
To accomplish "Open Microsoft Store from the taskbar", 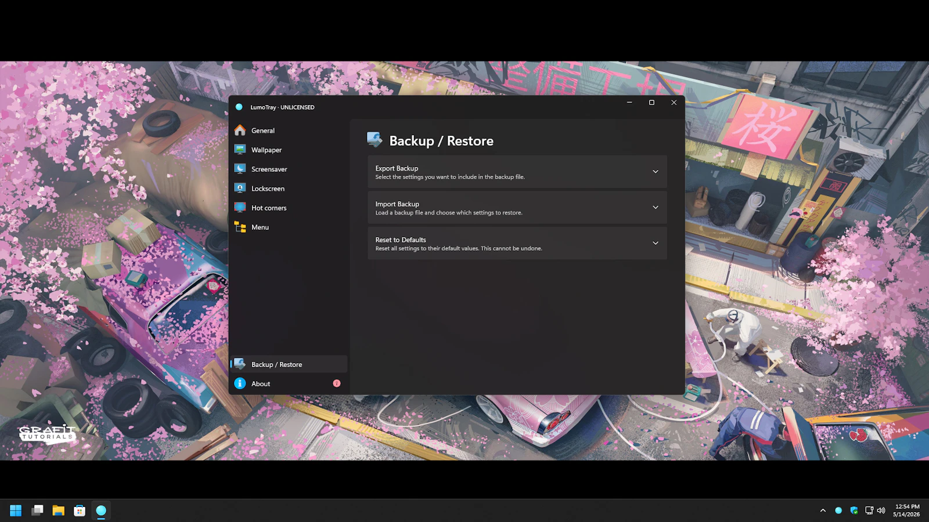I will click(80, 510).
